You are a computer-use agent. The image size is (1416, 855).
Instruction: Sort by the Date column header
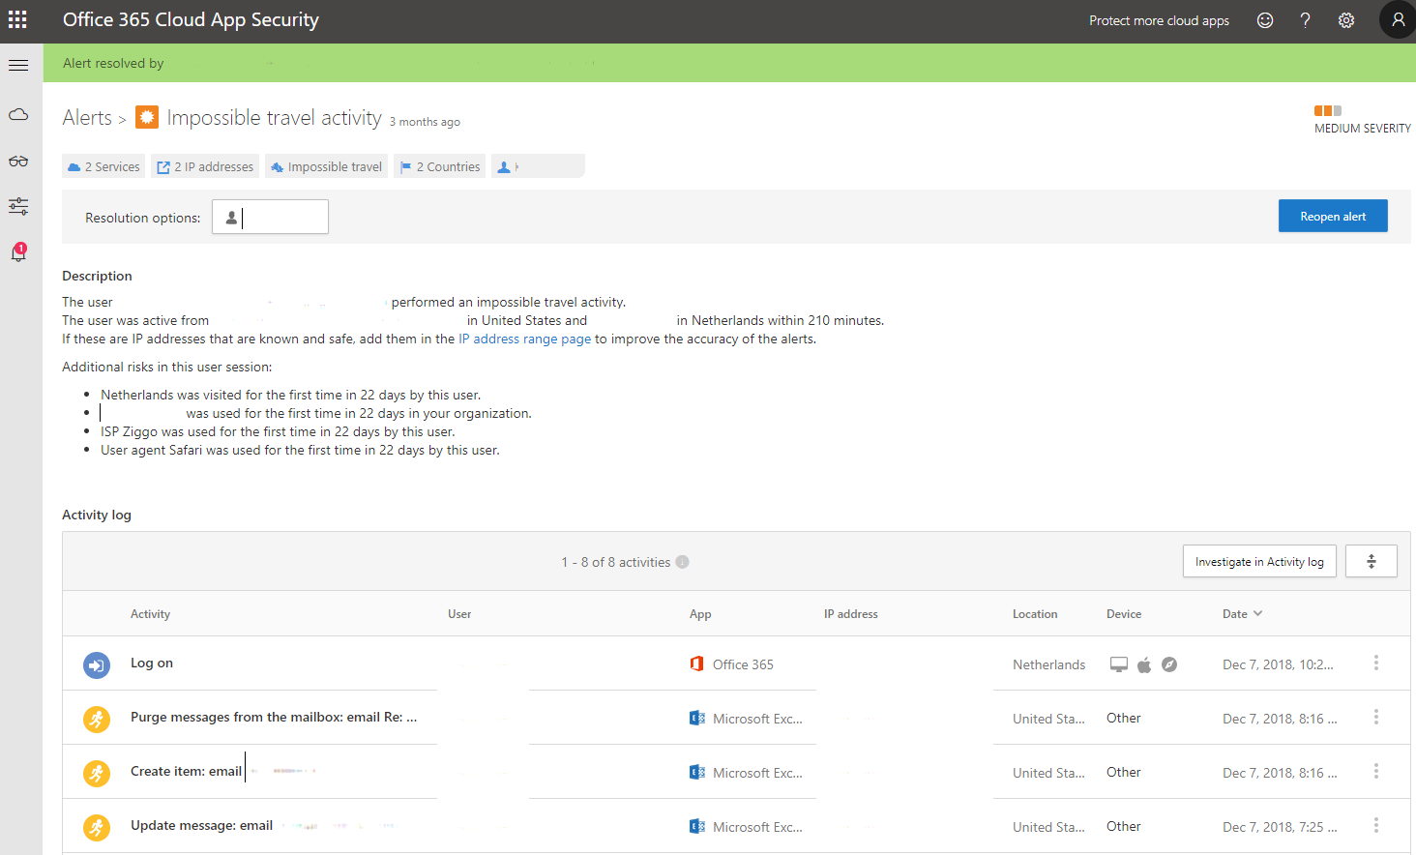[1242, 614]
